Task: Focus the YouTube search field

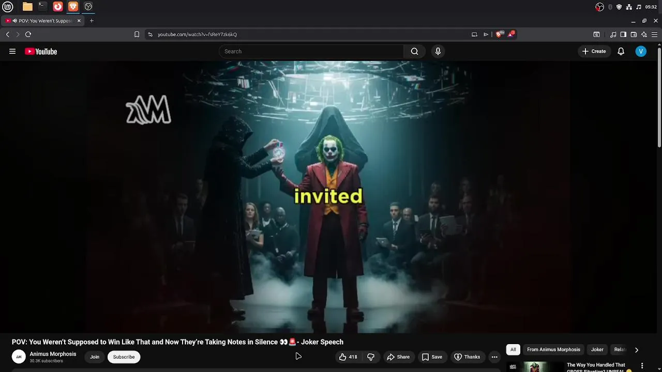Action: pyautogui.click(x=311, y=51)
